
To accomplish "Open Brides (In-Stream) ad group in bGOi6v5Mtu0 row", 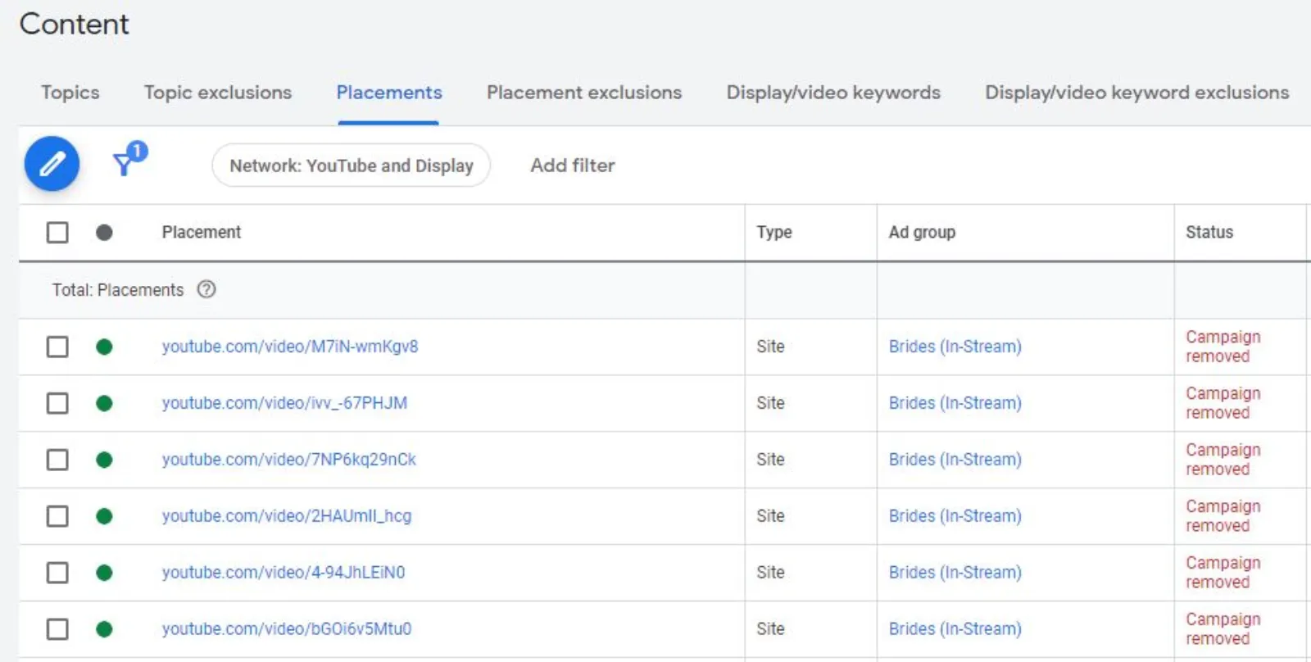I will (955, 629).
